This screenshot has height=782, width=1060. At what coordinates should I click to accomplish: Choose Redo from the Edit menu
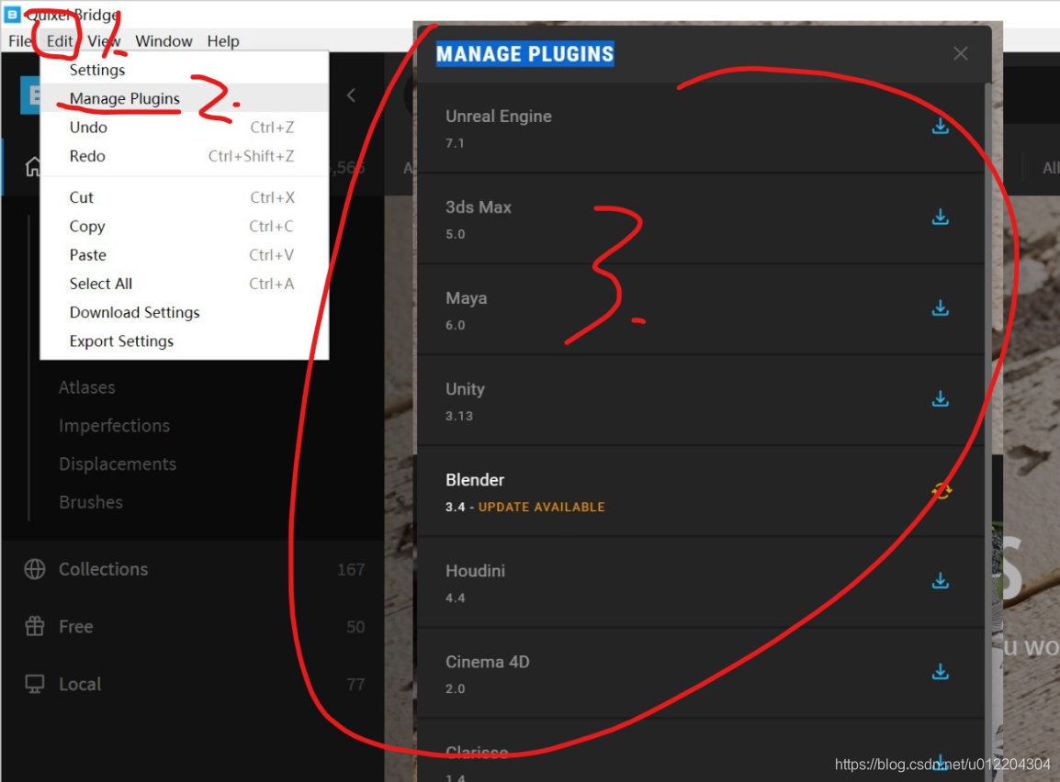(x=185, y=156)
